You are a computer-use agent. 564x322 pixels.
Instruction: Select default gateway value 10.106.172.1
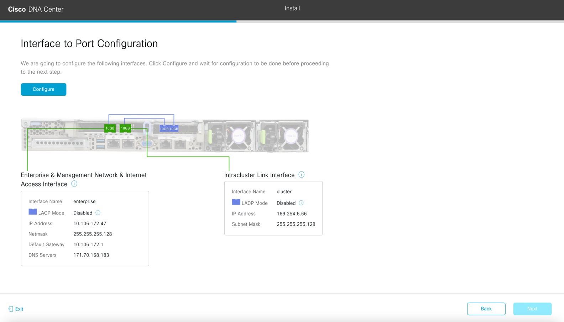pyautogui.click(x=88, y=244)
